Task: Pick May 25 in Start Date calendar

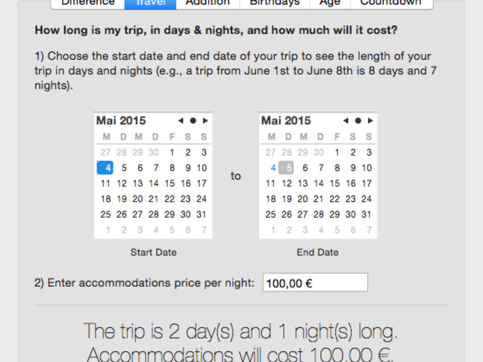Action: pyautogui.click(x=105, y=215)
